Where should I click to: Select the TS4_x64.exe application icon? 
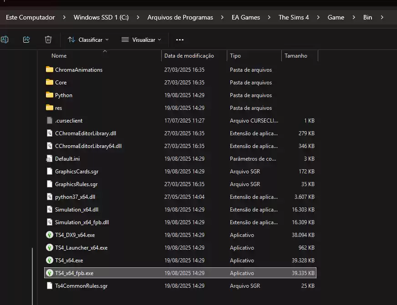pos(50,261)
